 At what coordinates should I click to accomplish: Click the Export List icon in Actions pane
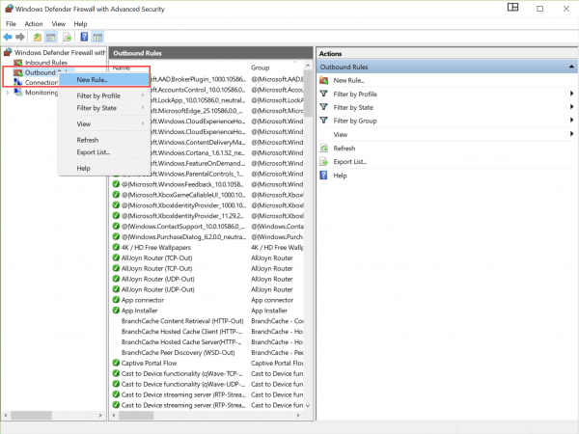pos(324,162)
